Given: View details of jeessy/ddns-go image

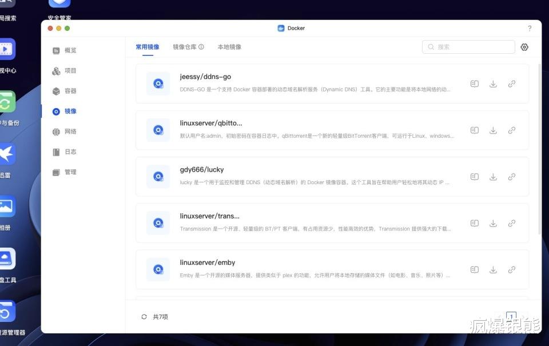Looking at the screenshot, I should point(475,83).
